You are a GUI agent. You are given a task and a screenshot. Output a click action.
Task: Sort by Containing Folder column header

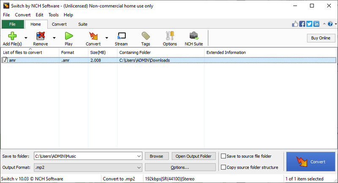pyautogui.click(x=161, y=52)
